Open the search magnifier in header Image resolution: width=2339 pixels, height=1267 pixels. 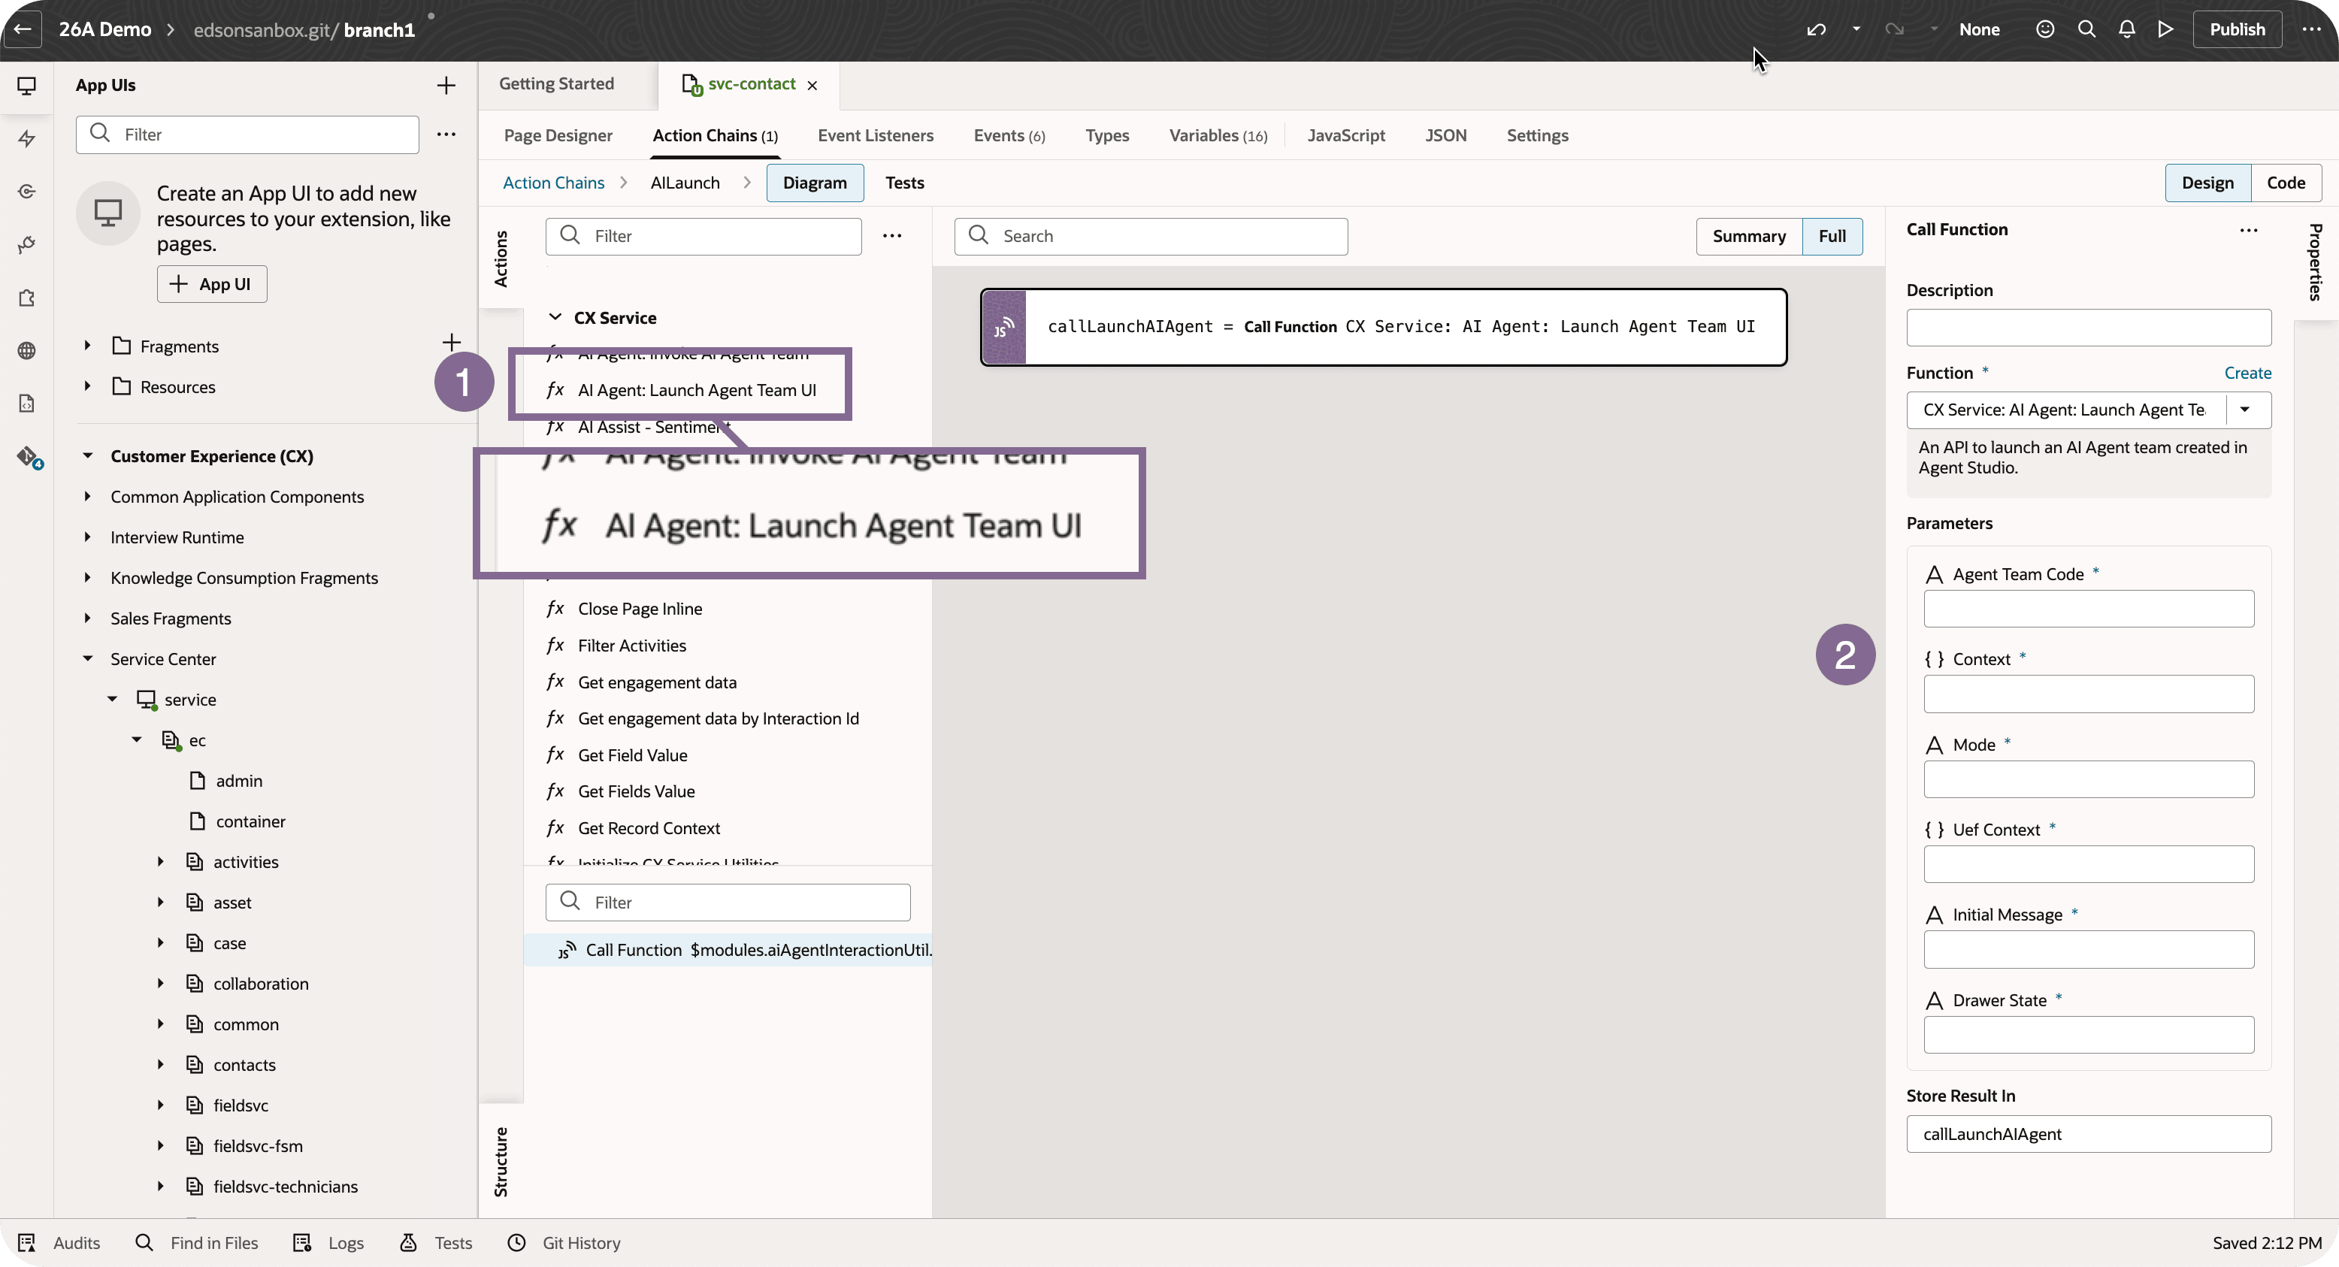click(2086, 29)
